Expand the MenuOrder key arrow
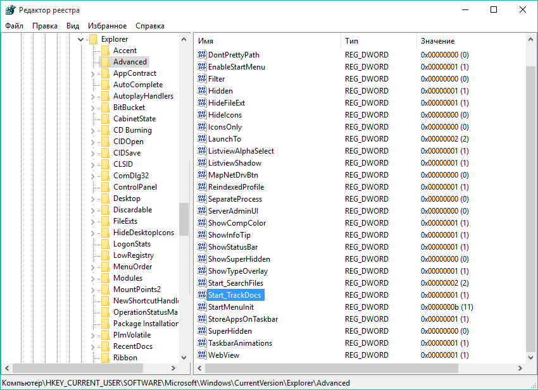The width and height of the screenshot is (538, 390). click(x=92, y=267)
